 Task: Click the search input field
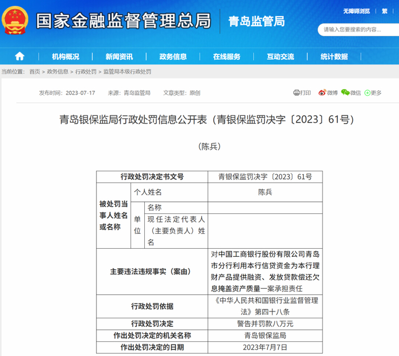coord(359,30)
